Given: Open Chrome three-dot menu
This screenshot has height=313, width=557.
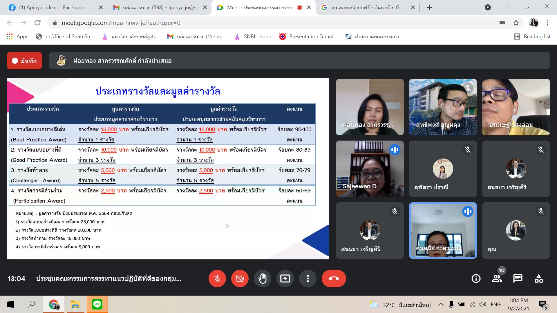Looking at the screenshot, I should pyautogui.click(x=547, y=23).
